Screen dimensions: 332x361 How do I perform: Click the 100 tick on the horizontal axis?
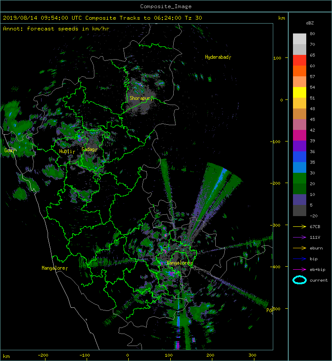[x=169, y=355]
